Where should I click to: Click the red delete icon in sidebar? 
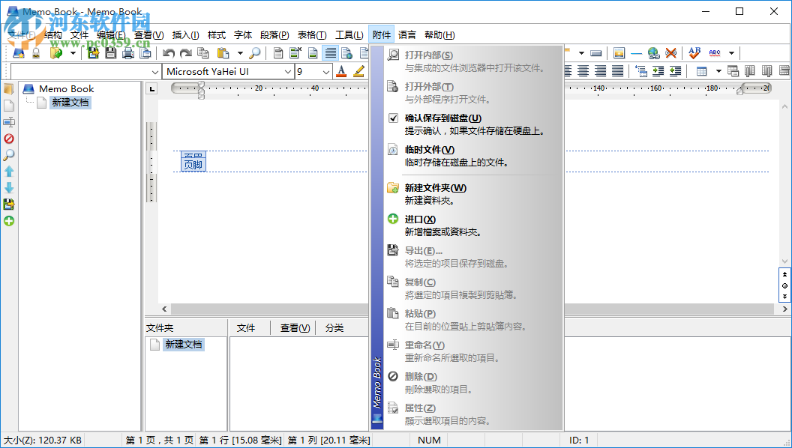[x=9, y=139]
